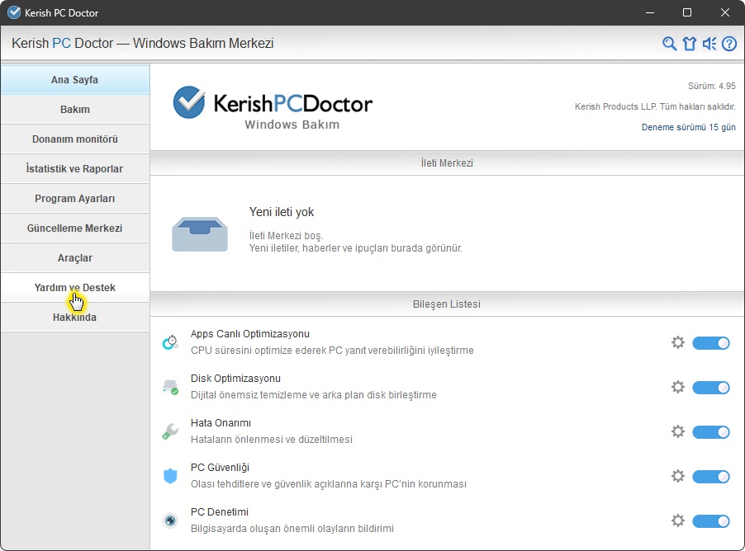
Task: Open settings gear for Disk Optimizasyonu
Action: [678, 387]
